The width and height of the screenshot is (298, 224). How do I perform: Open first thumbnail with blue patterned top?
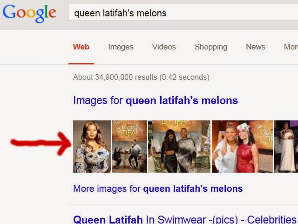(x=92, y=147)
